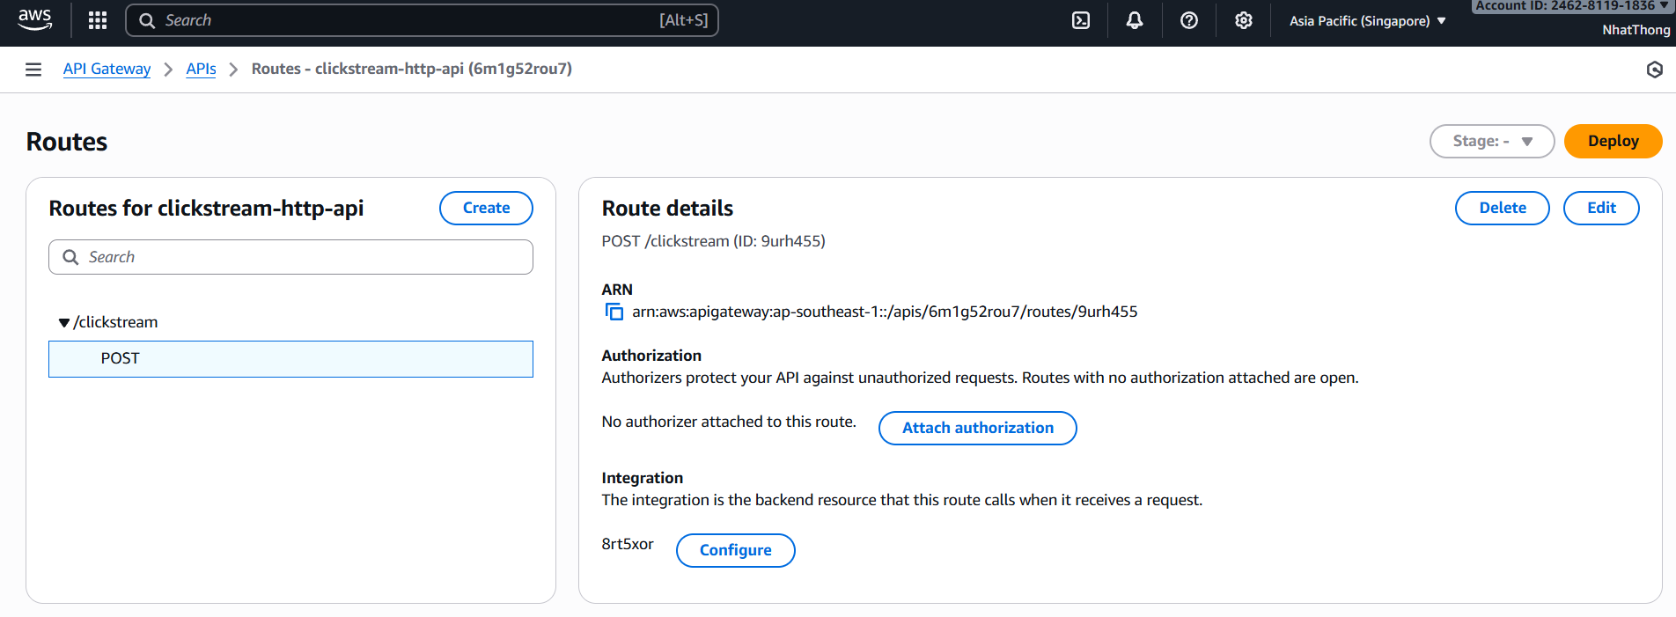This screenshot has height=617, width=1676.
Task: Open the help question mark menu
Action: pos(1189,20)
